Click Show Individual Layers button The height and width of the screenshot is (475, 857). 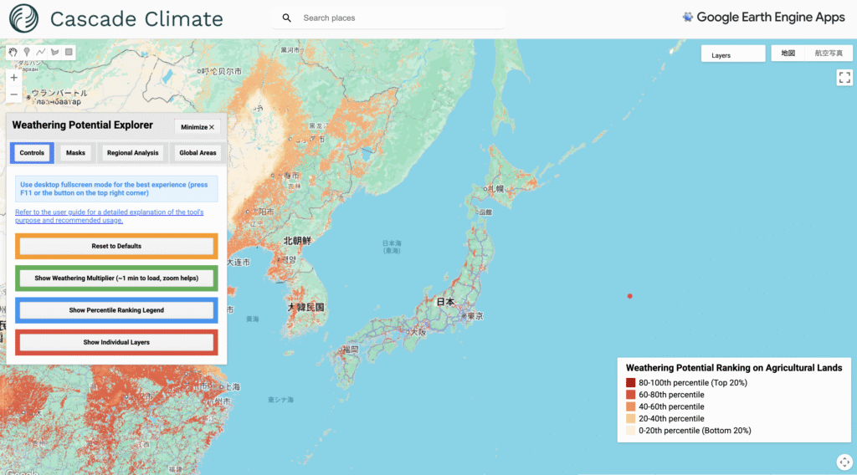tap(116, 342)
